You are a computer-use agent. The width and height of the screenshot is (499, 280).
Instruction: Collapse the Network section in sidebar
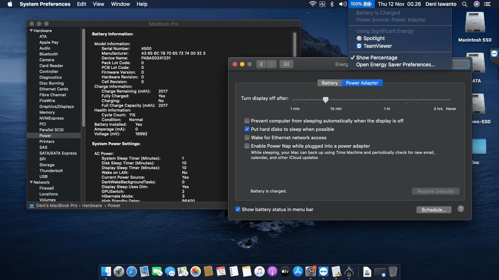31,182
